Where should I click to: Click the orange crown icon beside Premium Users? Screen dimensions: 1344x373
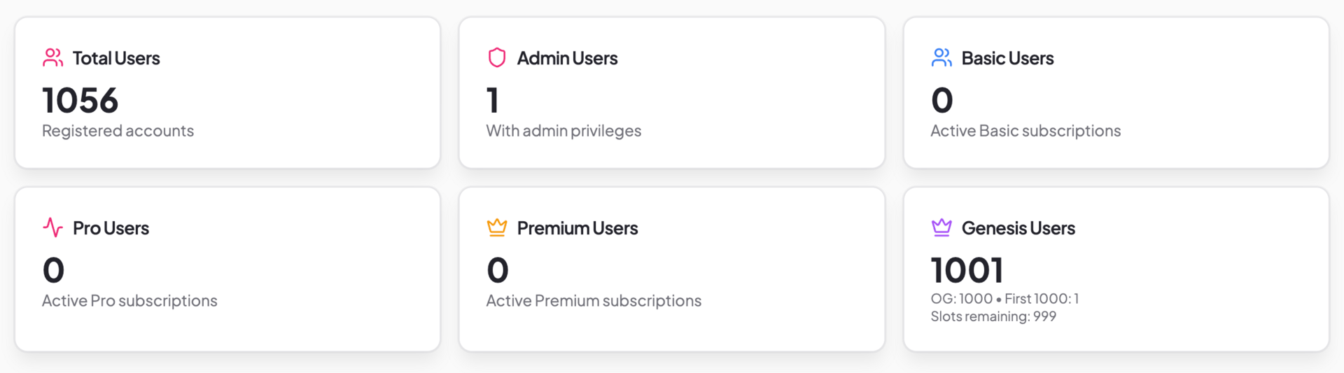(x=496, y=227)
